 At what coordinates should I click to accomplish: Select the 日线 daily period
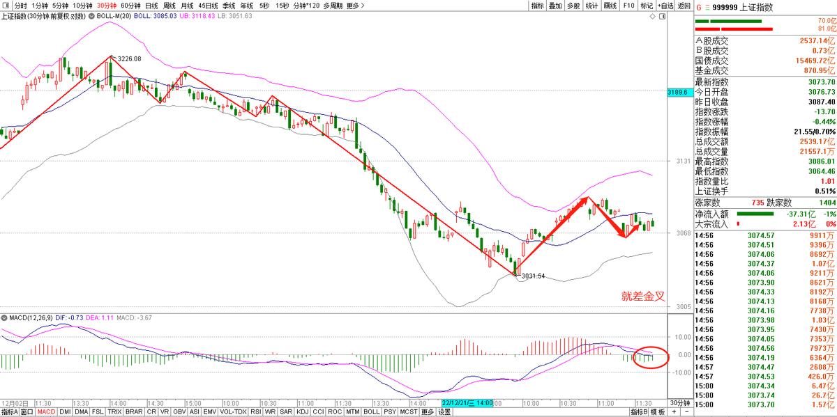(151, 6)
